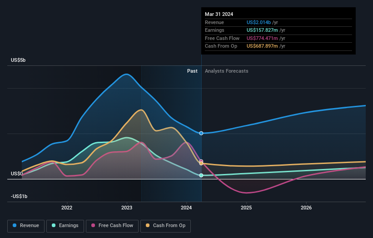Image resolution: width=373 pixels, height=238 pixels.
Task: Select the 2026 x-axis label
Action: tap(306, 208)
